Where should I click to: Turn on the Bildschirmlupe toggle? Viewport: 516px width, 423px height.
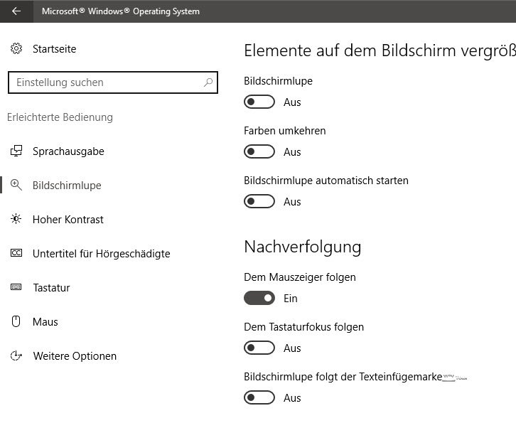[x=259, y=102]
